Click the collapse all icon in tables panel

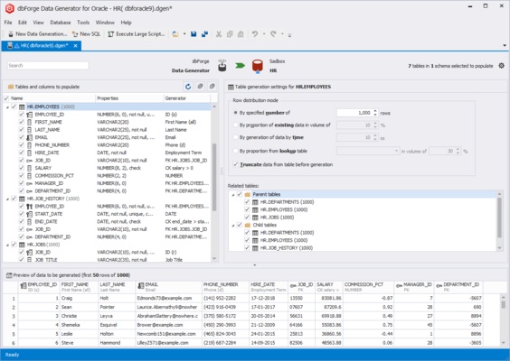click(x=212, y=87)
